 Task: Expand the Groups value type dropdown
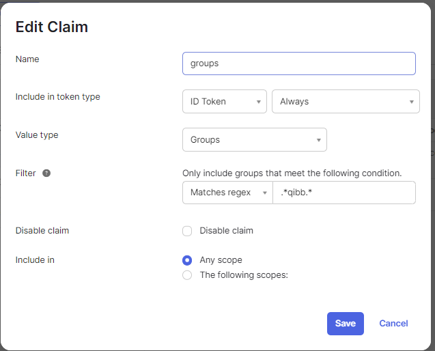(x=254, y=140)
